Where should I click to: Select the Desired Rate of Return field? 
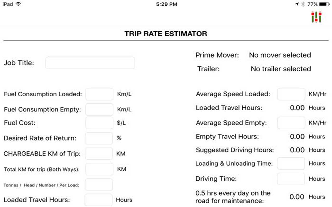click(x=99, y=138)
